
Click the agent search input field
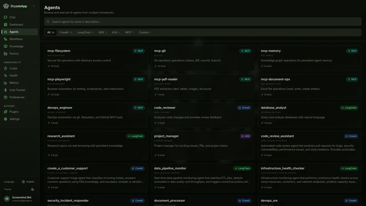pyautogui.click(x=202, y=21)
